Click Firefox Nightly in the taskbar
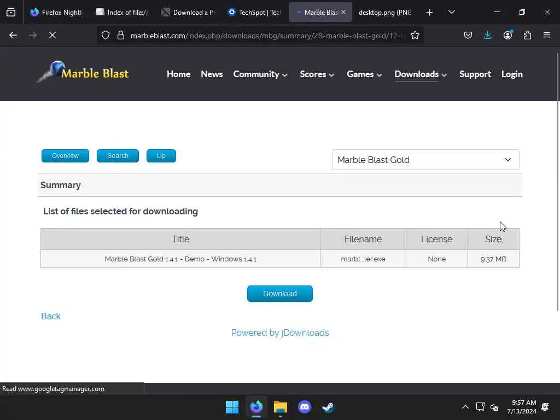Image resolution: width=560 pixels, height=420 pixels. [x=256, y=407]
